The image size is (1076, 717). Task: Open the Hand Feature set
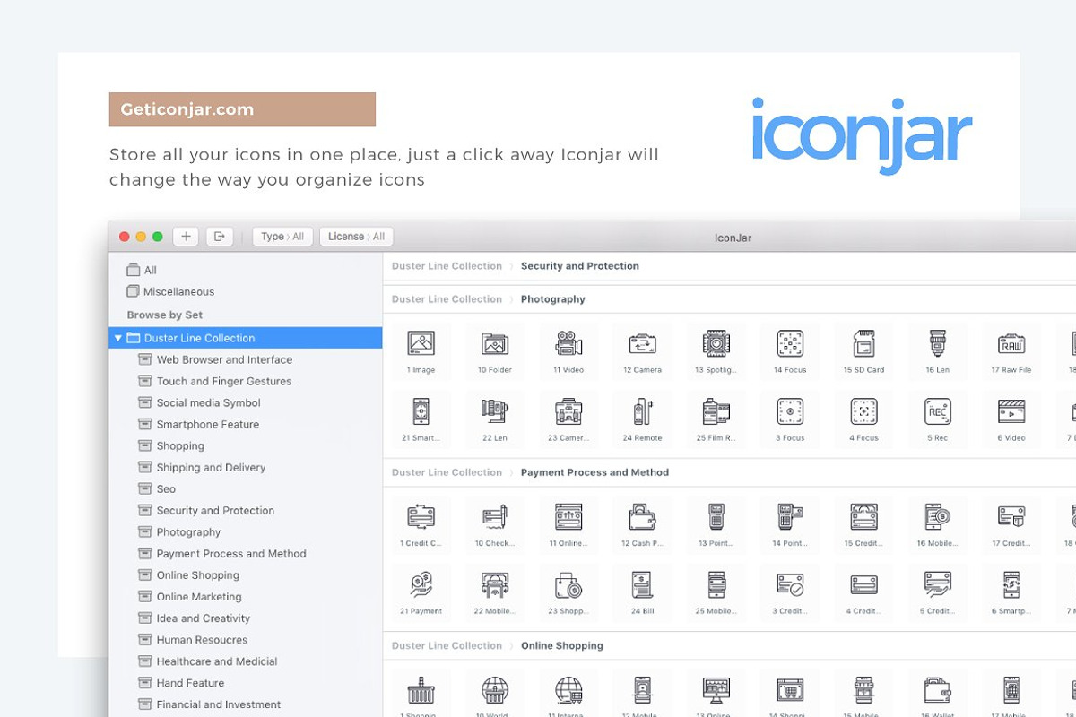181,682
